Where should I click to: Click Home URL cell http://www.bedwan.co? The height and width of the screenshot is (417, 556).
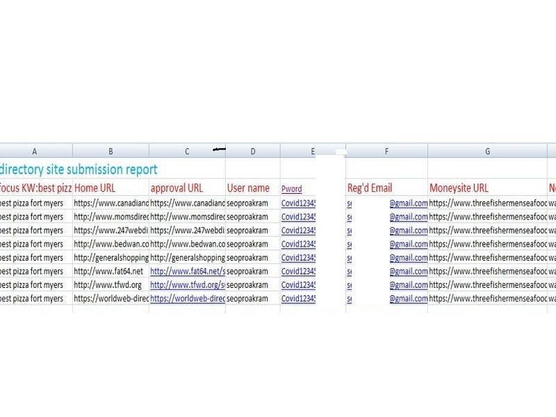coord(111,244)
